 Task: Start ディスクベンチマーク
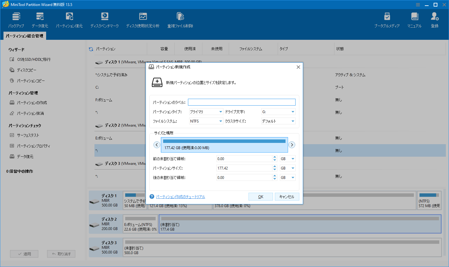[x=104, y=19]
